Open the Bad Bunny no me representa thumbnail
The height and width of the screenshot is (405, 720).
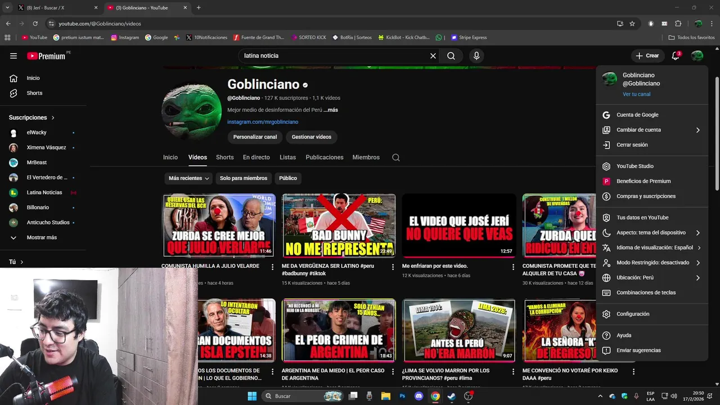coord(339,226)
